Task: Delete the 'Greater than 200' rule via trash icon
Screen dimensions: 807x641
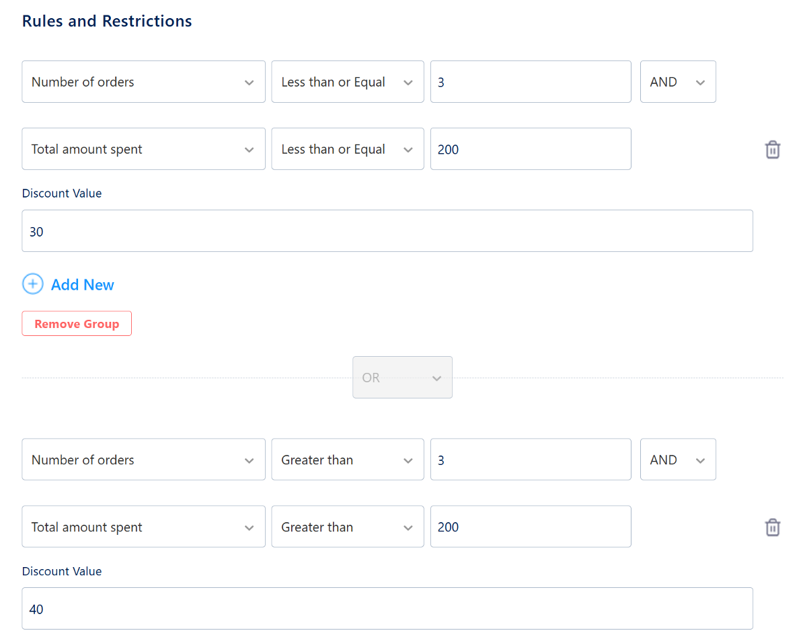Action: pyautogui.click(x=773, y=527)
